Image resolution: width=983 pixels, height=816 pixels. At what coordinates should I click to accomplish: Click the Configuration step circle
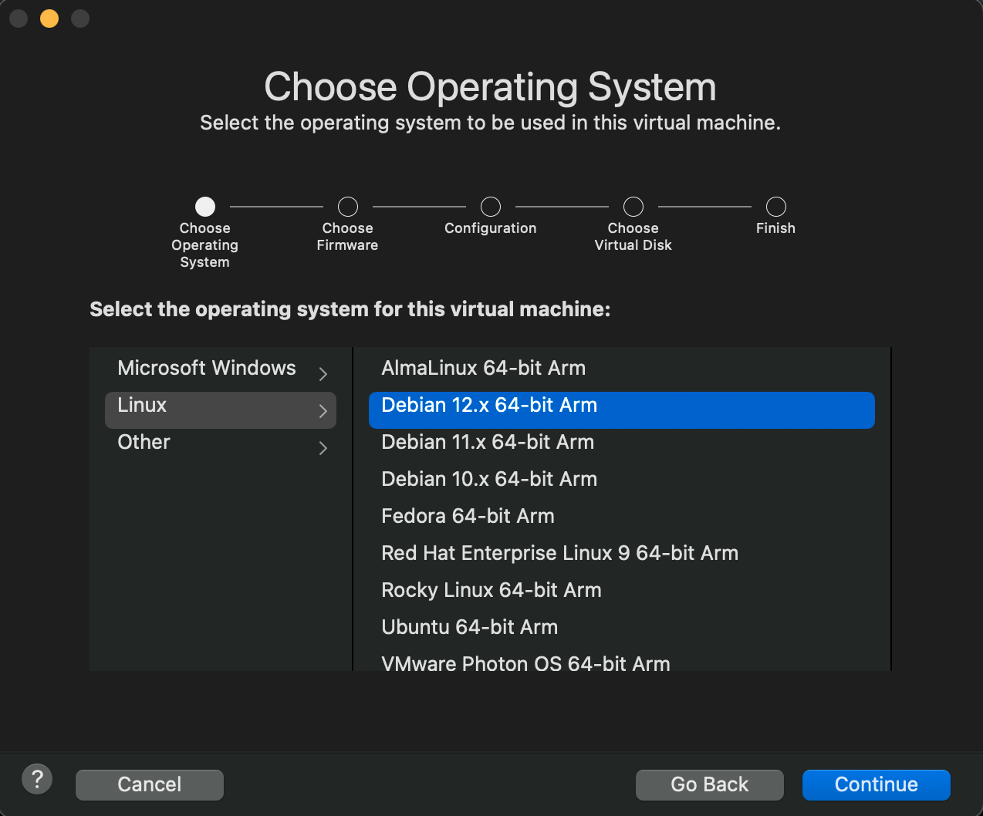[491, 207]
